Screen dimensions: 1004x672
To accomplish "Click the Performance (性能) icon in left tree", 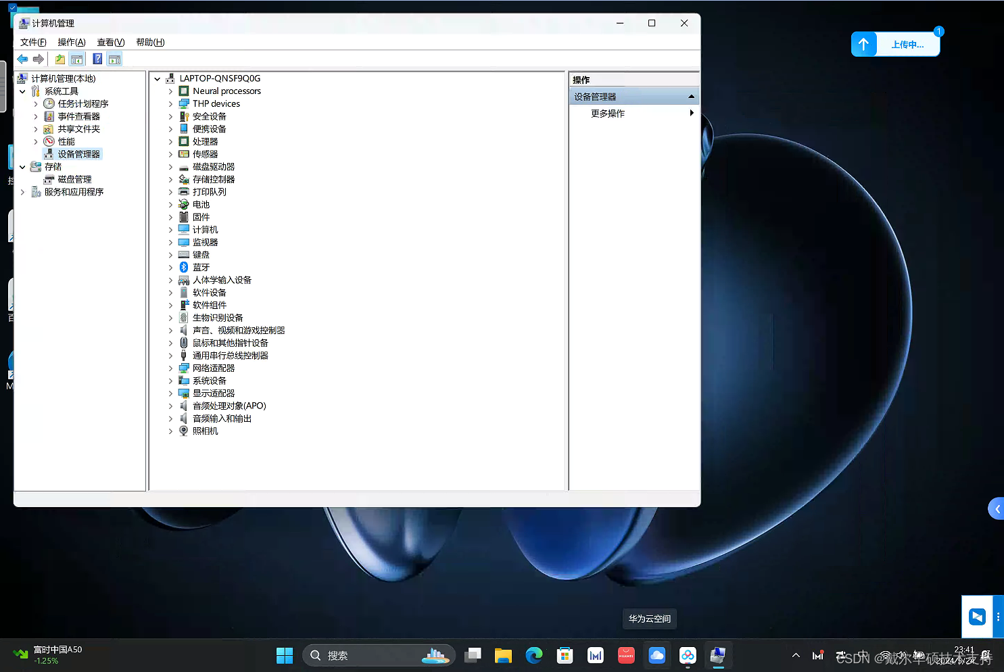I will pos(49,141).
